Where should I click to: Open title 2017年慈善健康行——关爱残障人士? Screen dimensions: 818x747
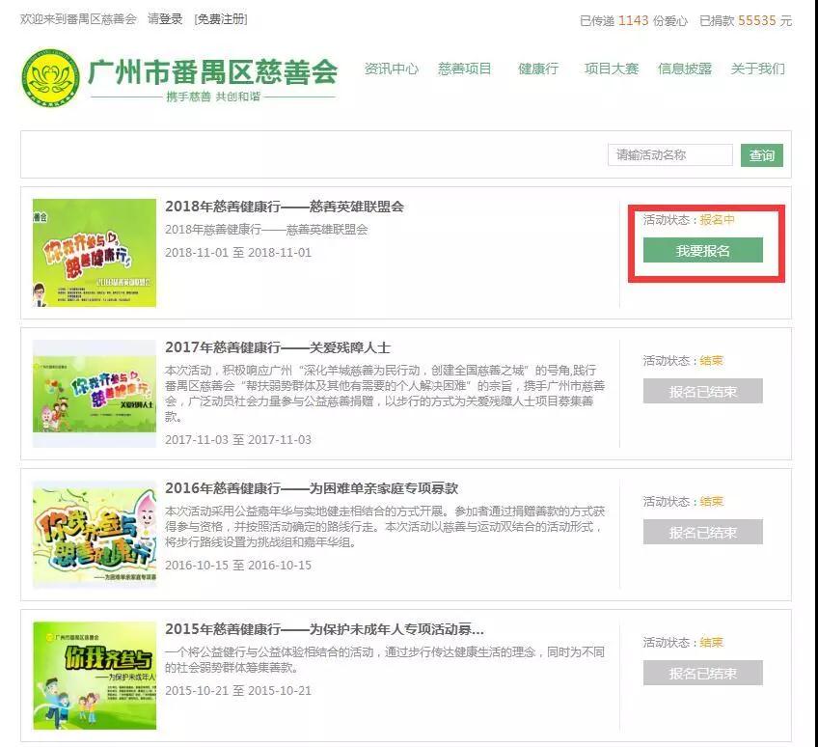(278, 347)
